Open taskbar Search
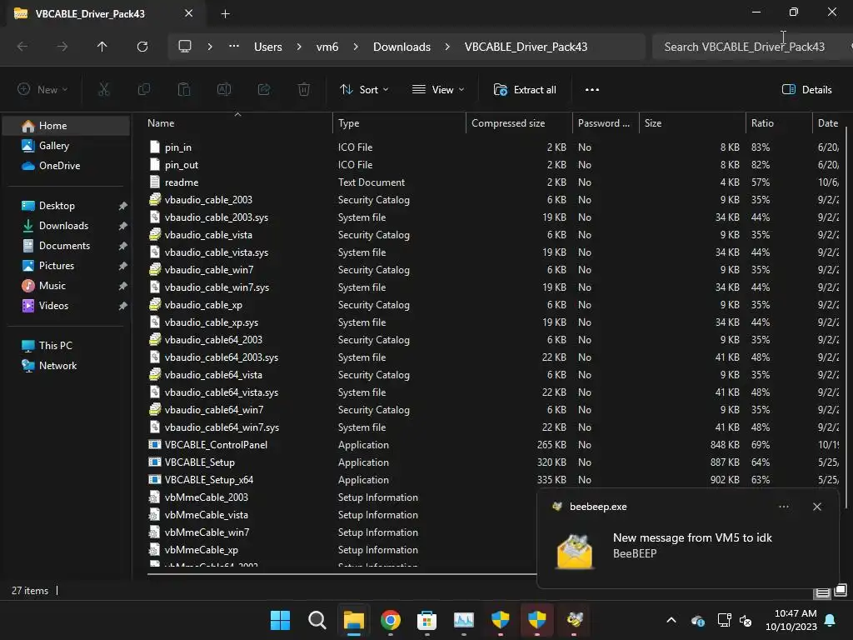Screen dimensions: 853x640 [x=317, y=620]
